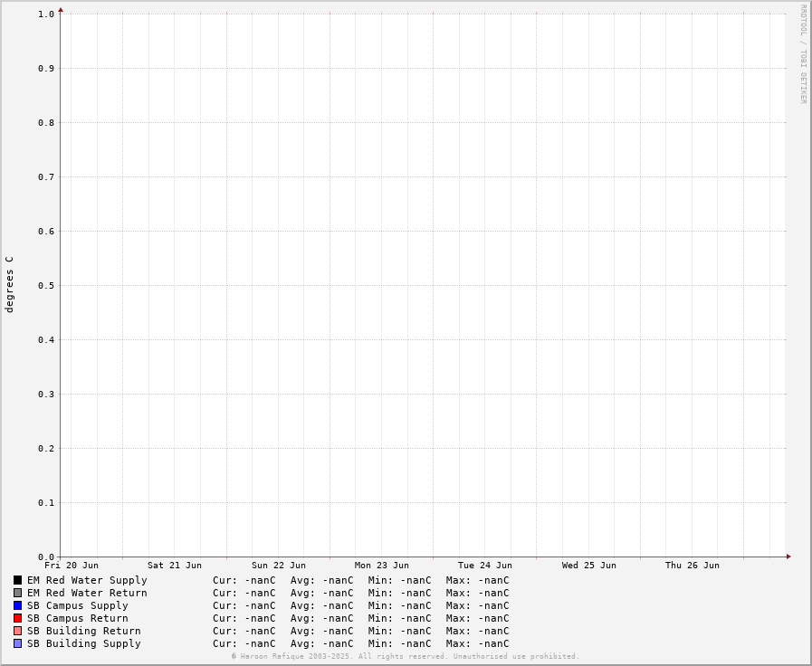The width and height of the screenshot is (812, 666).
Task: Click the 0.5 Y-axis value label
Action: [46, 285]
